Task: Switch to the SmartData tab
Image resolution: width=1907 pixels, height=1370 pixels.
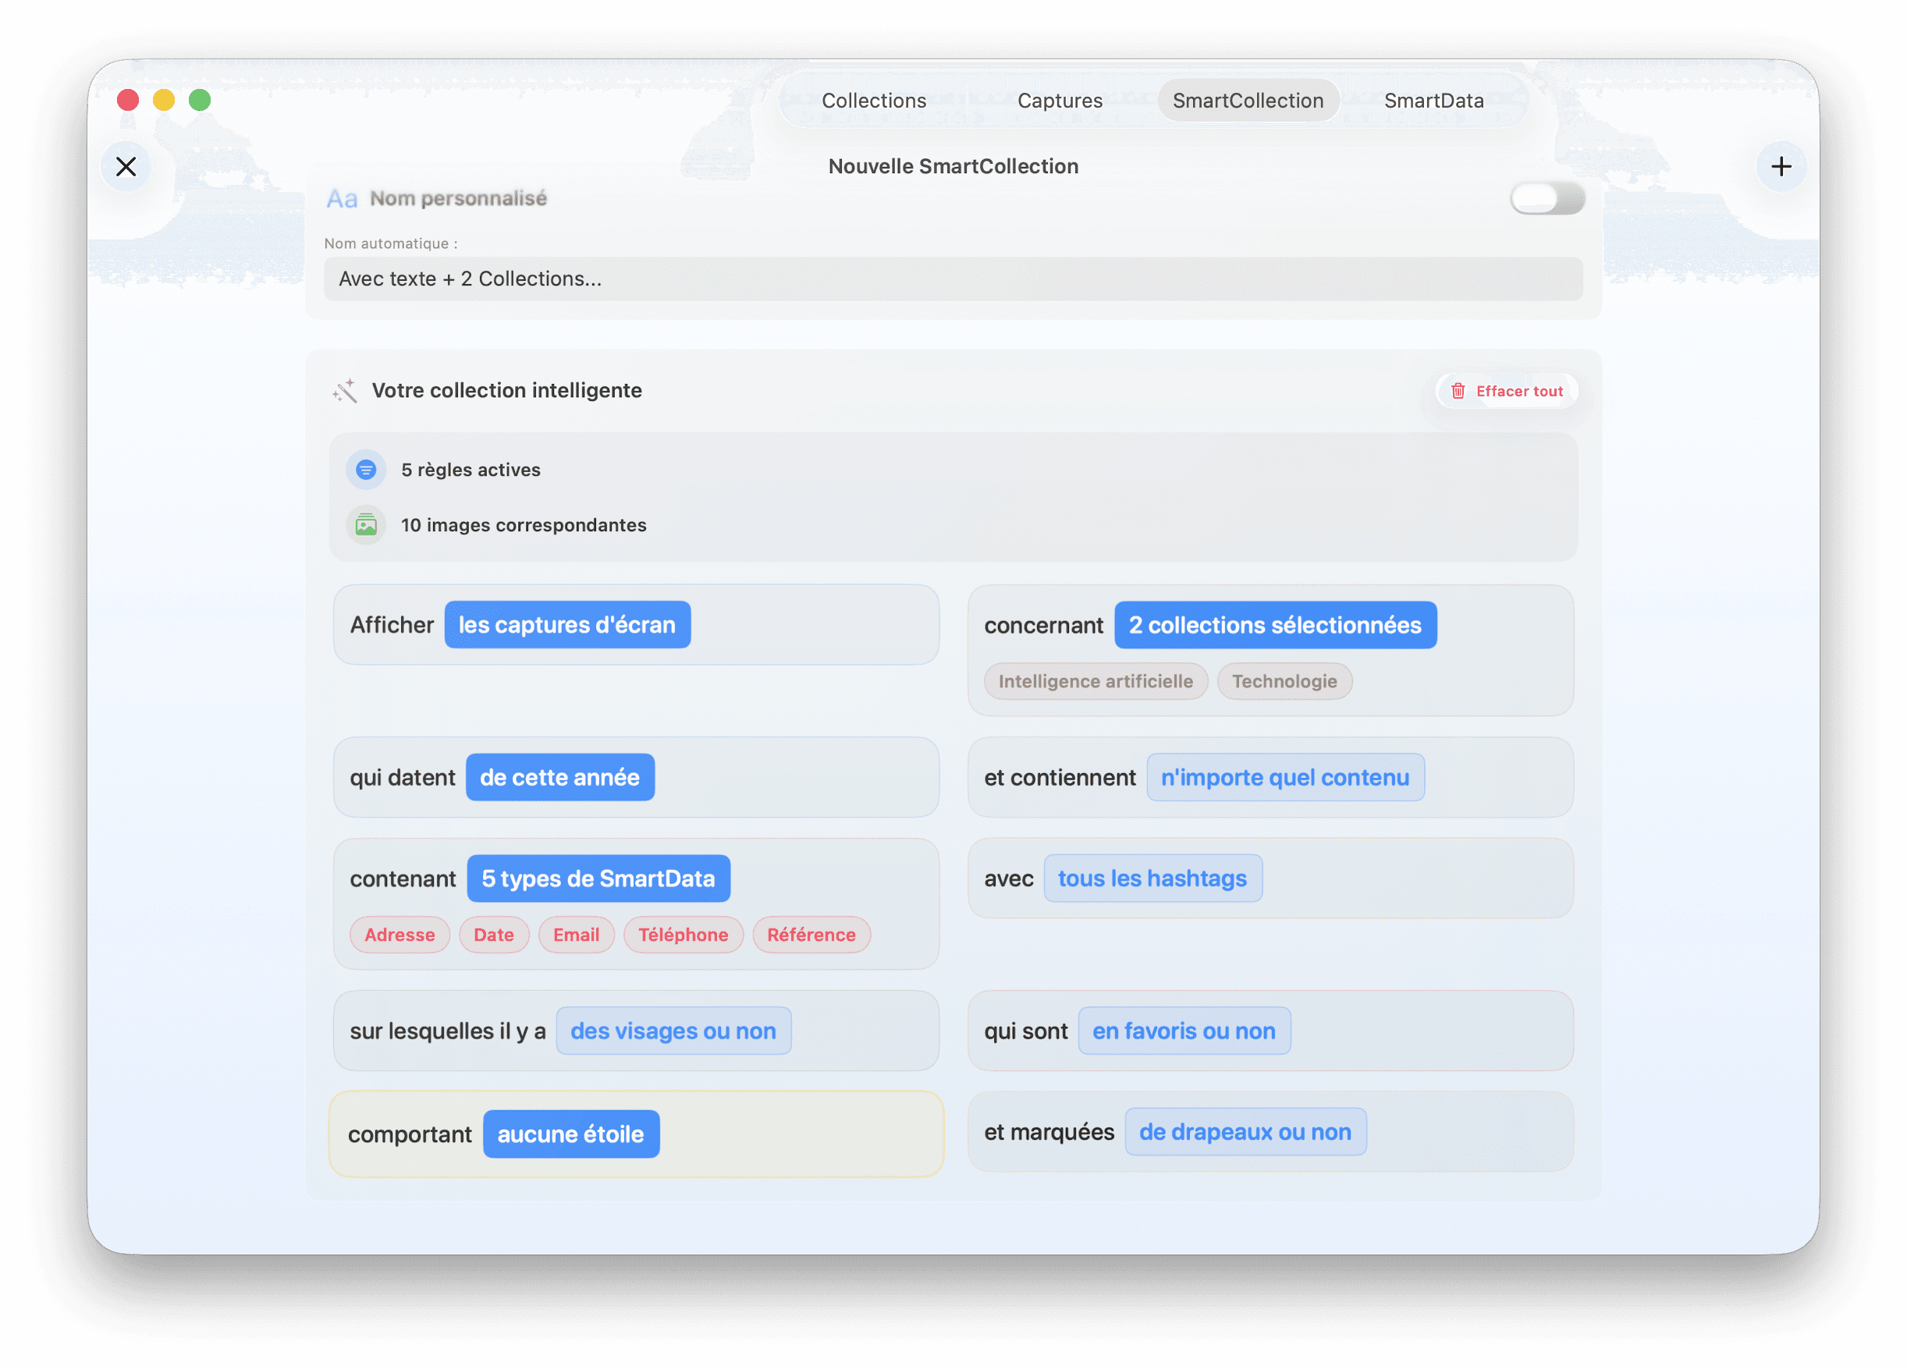Action: pyautogui.click(x=1433, y=101)
